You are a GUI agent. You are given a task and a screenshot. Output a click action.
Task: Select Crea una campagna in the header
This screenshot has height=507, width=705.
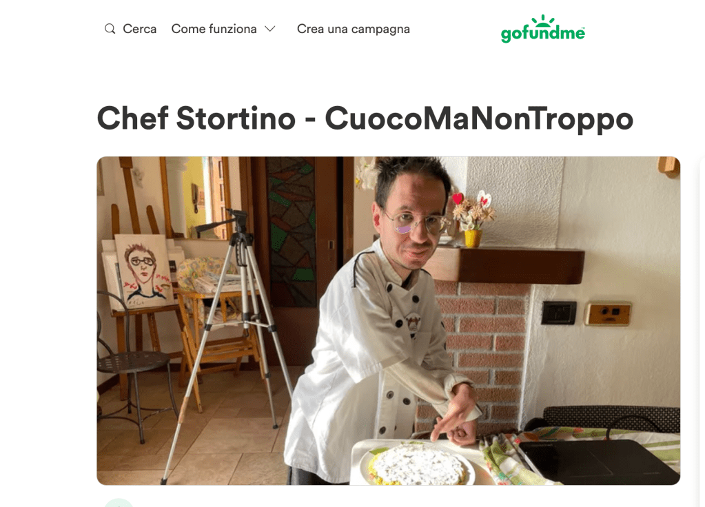(354, 29)
